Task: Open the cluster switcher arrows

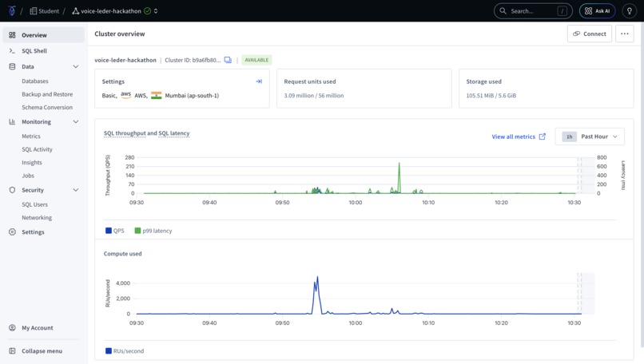Action: [156, 11]
